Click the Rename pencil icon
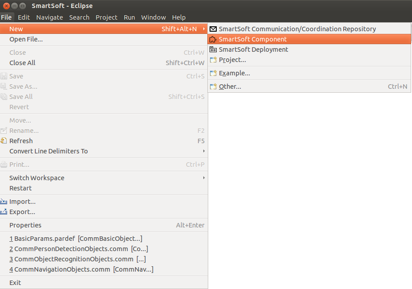 click(4, 131)
